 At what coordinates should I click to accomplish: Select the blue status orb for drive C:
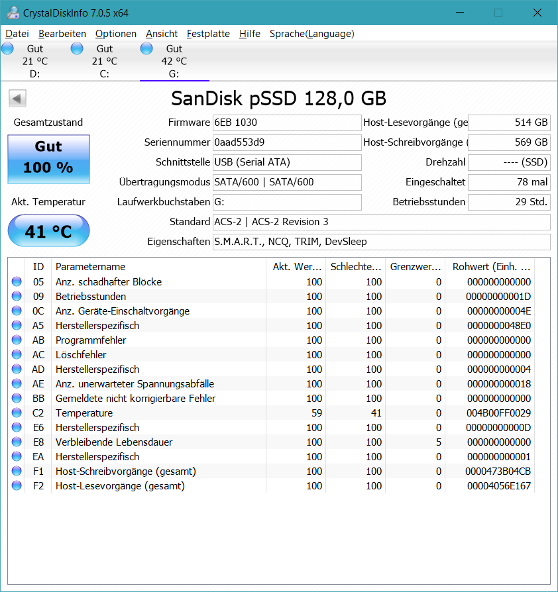click(x=77, y=48)
